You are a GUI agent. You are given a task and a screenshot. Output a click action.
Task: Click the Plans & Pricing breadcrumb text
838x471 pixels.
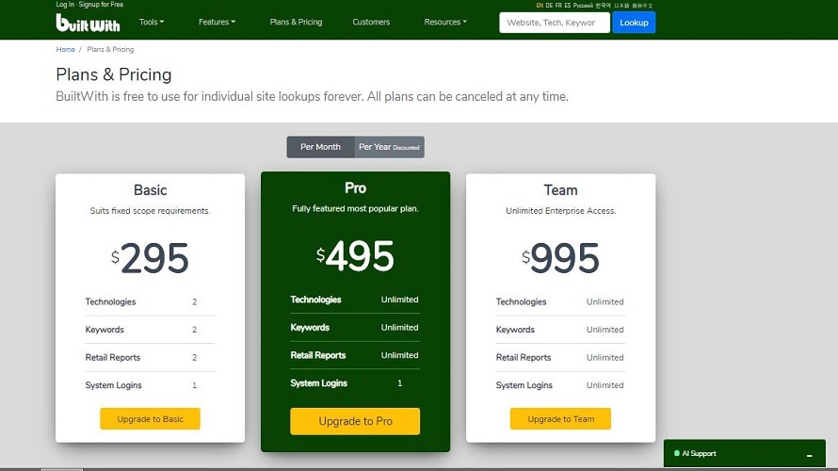[110, 49]
